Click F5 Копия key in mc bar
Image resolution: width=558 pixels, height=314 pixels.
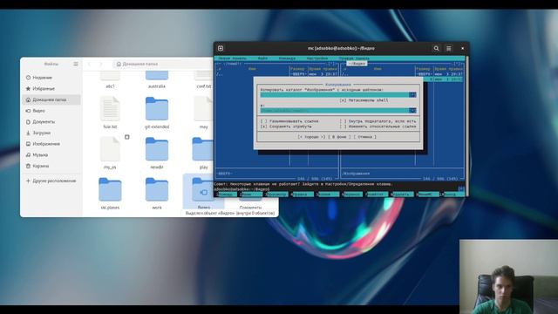click(328, 195)
